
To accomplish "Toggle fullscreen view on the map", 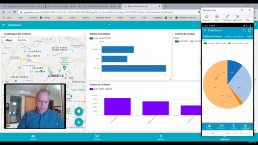I will click(82, 40).
